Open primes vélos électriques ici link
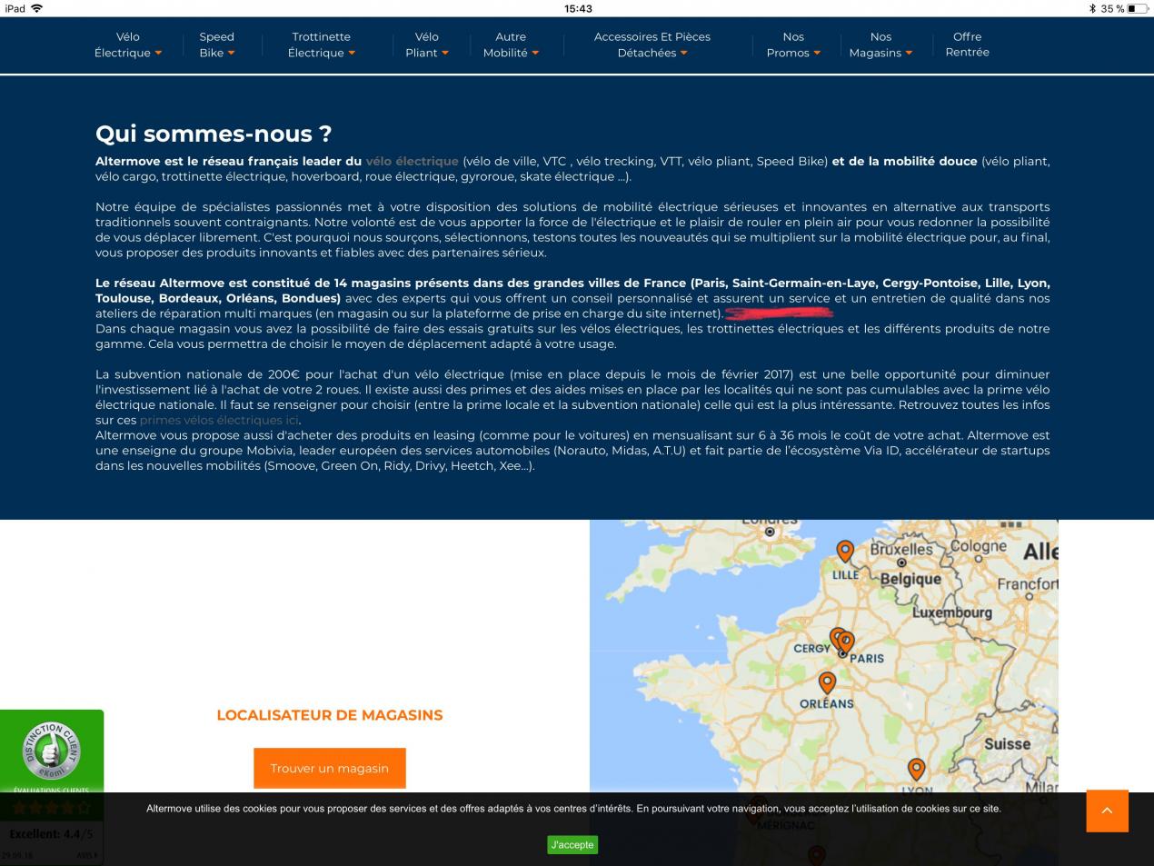1154x866 pixels. [219, 420]
